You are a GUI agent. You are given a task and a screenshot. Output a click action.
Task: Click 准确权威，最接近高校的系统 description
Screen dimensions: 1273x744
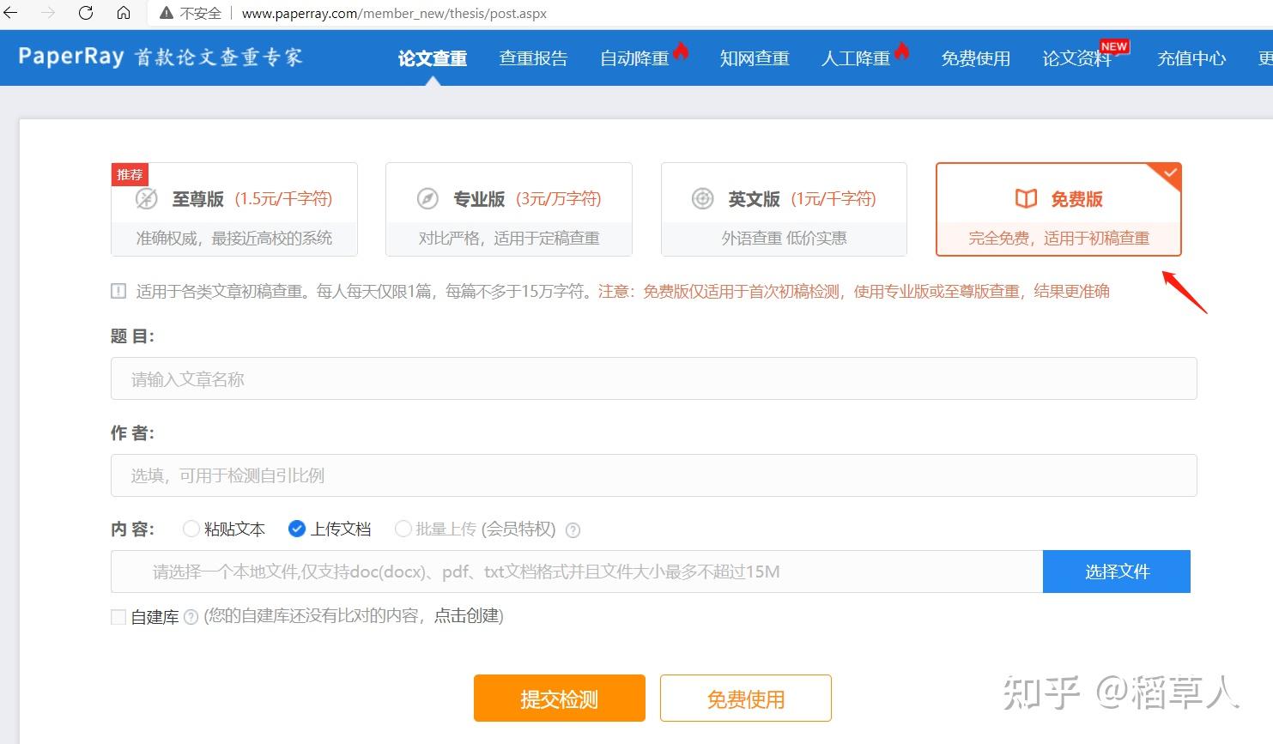coord(234,239)
